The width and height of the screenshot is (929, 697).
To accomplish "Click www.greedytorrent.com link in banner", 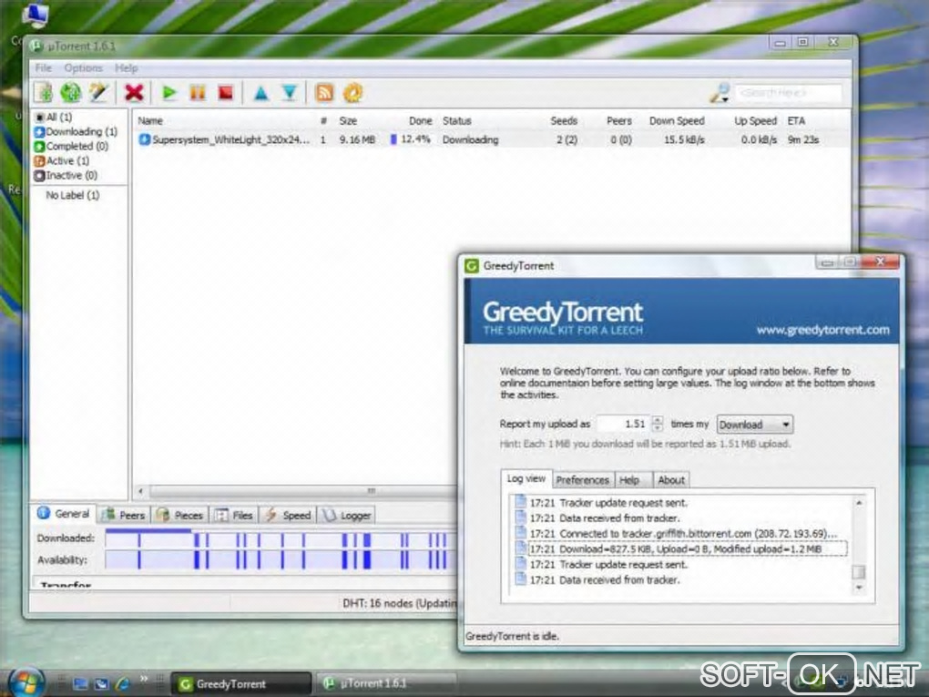I will pos(822,330).
